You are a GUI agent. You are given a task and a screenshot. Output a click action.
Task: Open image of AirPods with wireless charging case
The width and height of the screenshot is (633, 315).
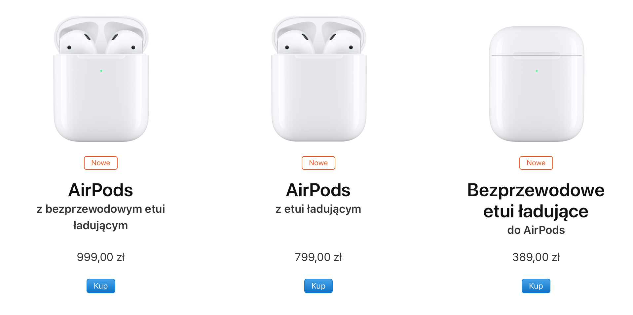coord(101,79)
